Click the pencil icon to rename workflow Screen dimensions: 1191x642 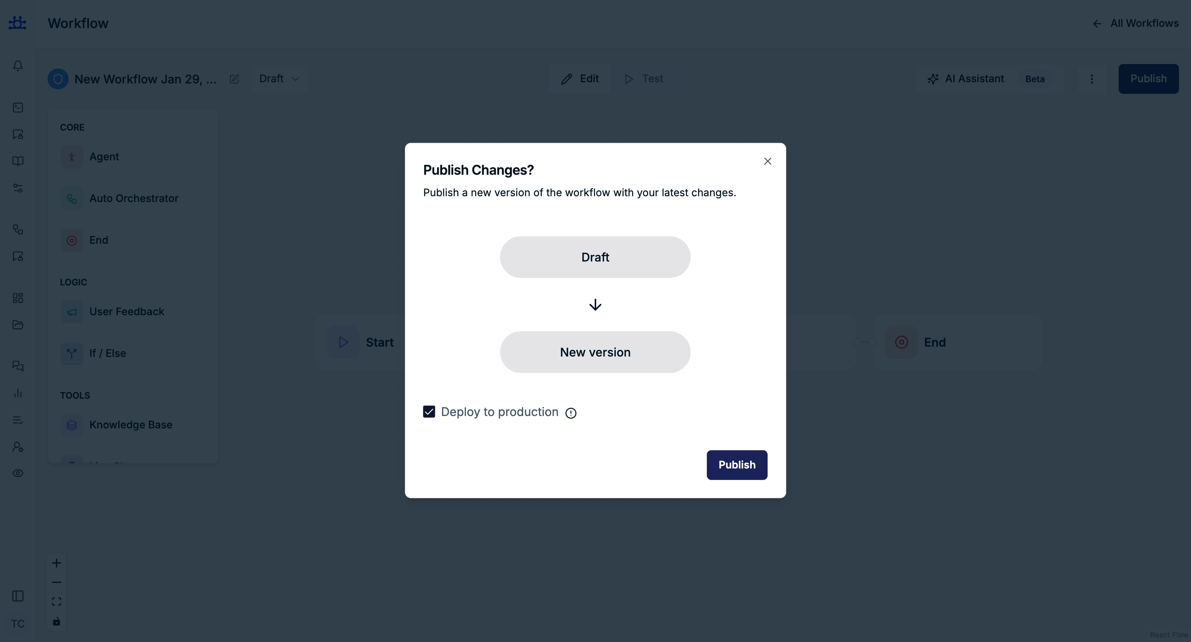(x=234, y=79)
